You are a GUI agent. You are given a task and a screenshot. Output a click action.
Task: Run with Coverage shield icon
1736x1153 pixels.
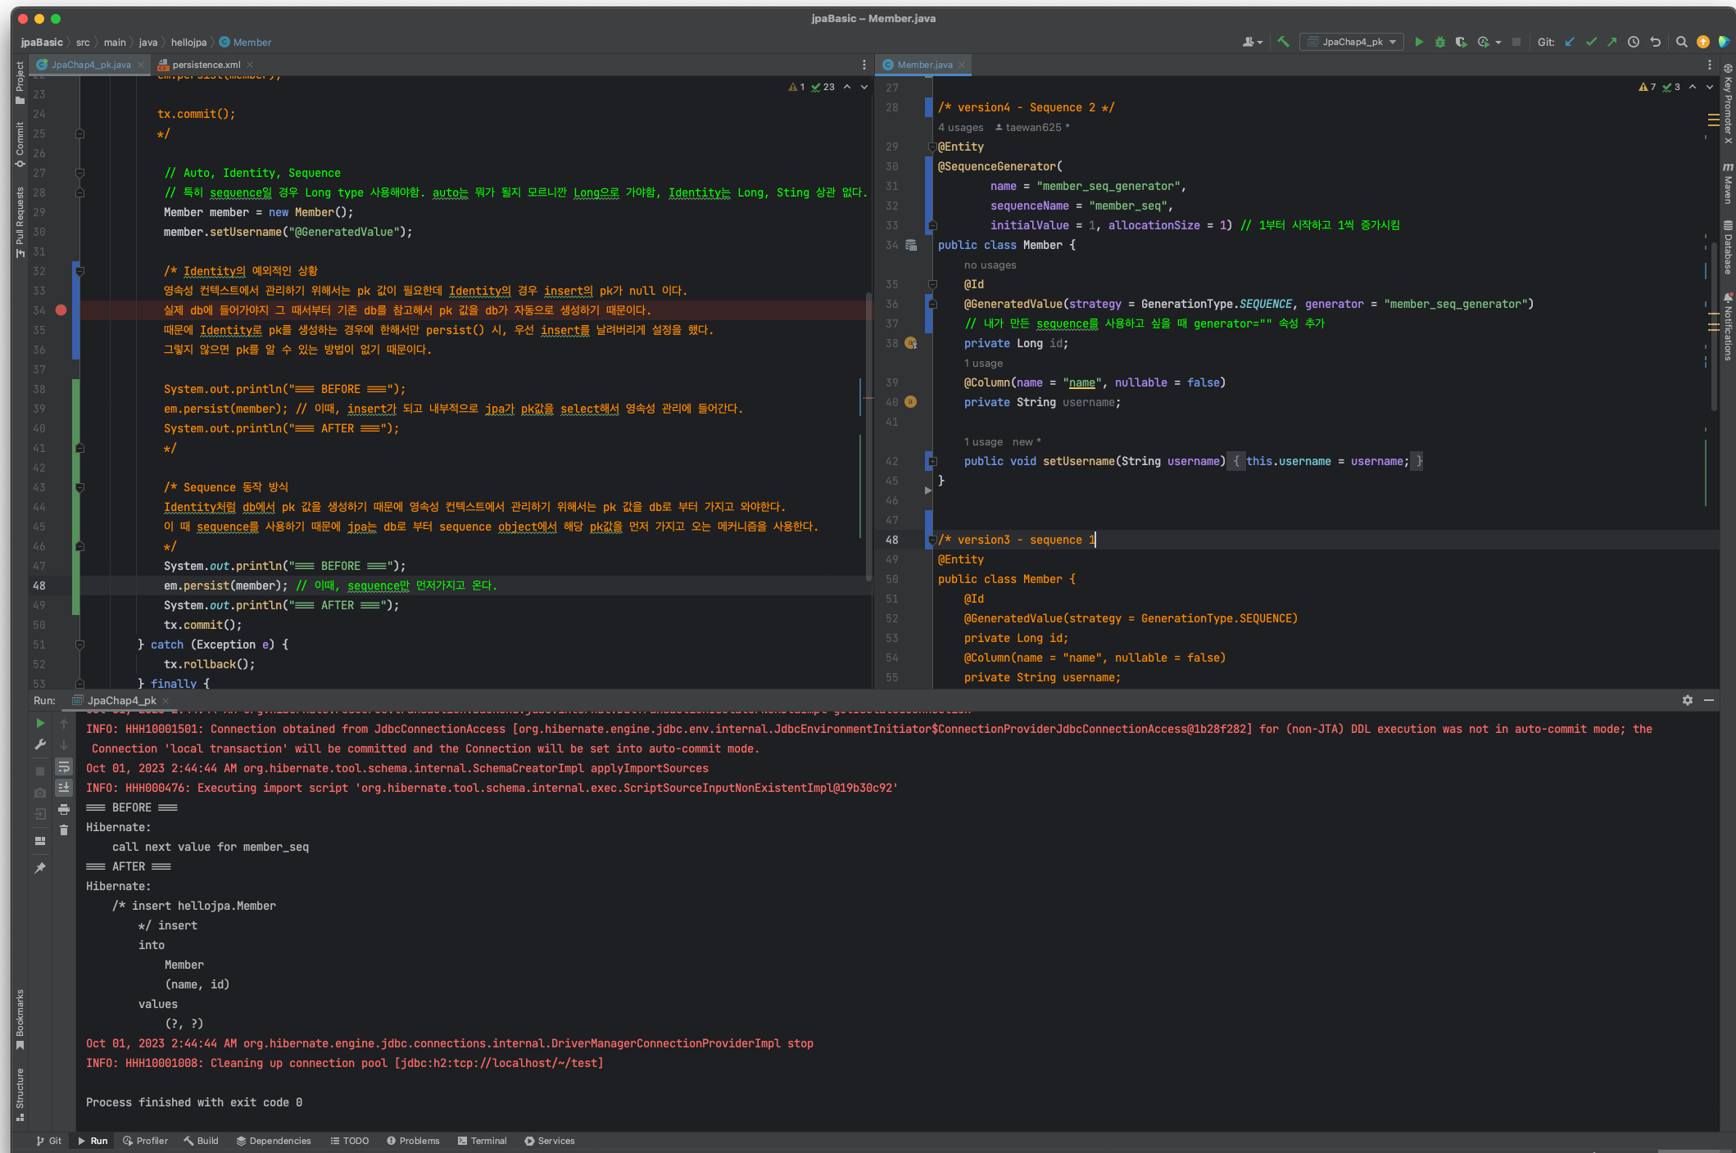(x=1461, y=42)
